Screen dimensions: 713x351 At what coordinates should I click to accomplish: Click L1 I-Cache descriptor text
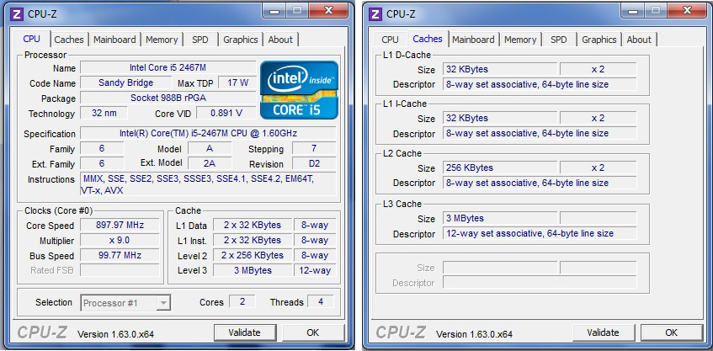coord(540,133)
